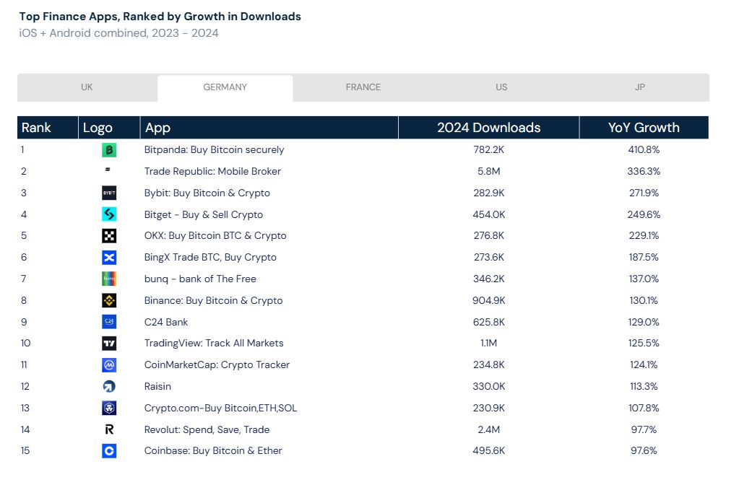Switch to the US tab
Viewport: 739px width, 498px height.
click(x=501, y=87)
